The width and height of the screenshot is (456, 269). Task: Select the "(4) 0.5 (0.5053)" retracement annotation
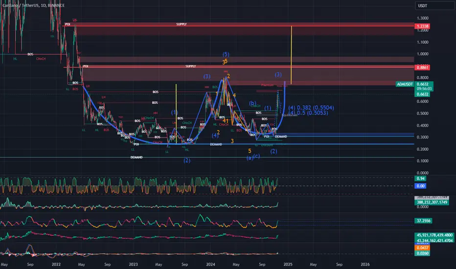(308, 113)
